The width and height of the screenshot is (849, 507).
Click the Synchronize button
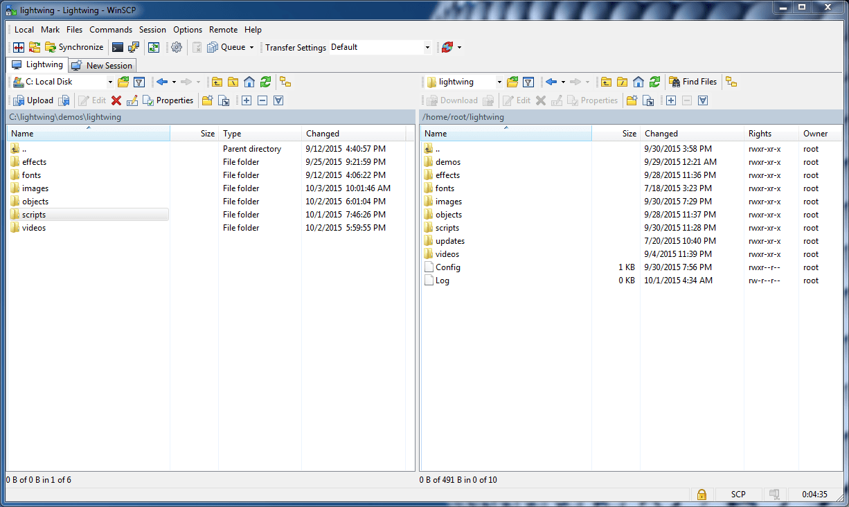(74, 47)
